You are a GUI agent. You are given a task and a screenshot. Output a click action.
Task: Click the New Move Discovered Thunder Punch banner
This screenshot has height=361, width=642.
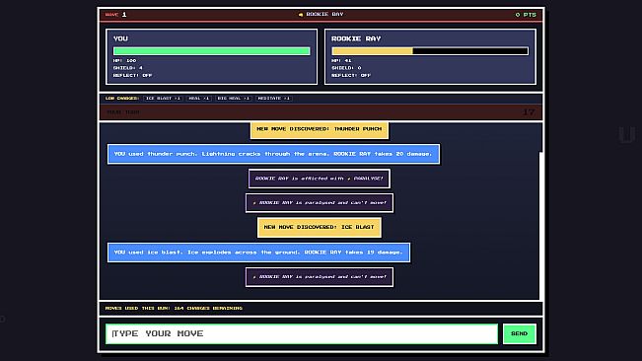click(320, 129)
